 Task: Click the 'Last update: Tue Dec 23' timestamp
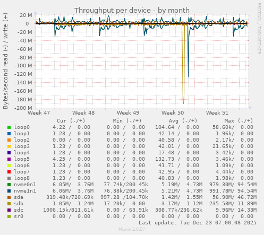coord(198,223)
